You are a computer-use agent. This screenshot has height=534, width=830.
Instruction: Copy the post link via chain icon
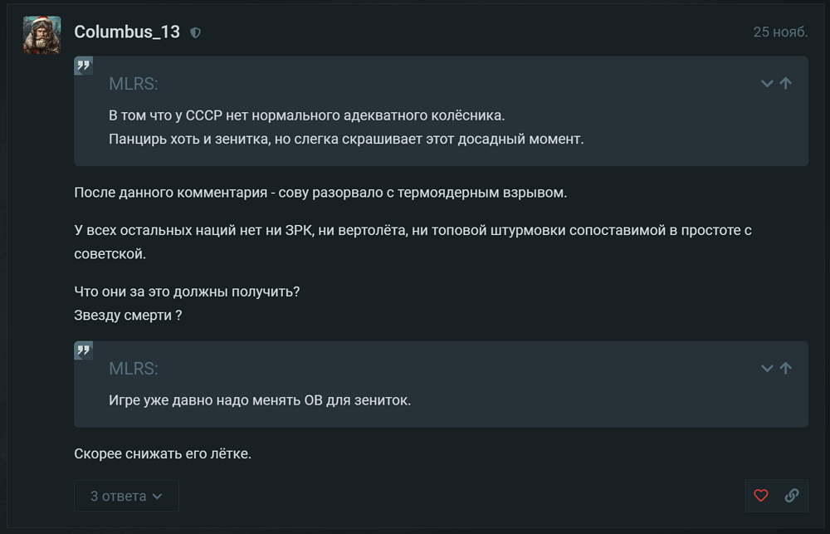[792, 496]
